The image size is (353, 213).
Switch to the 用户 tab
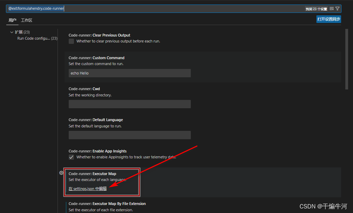(12, 20)
